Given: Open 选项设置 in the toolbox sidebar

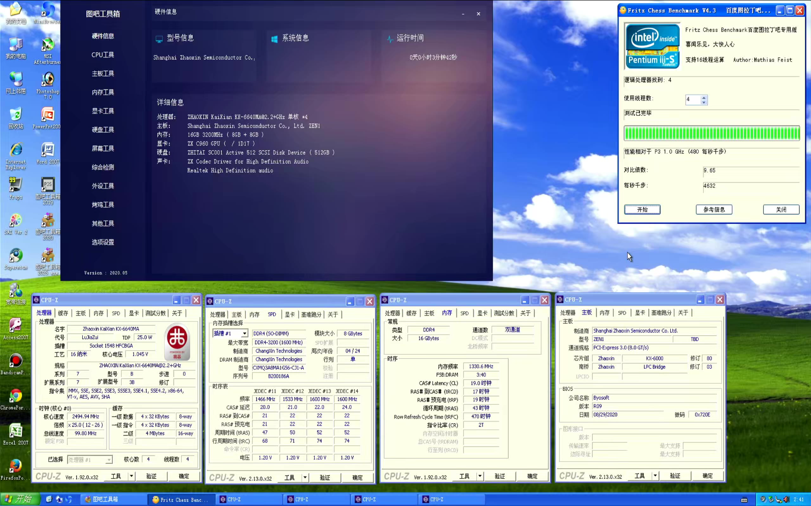Looking at the screenshot, I should [103, 242].
